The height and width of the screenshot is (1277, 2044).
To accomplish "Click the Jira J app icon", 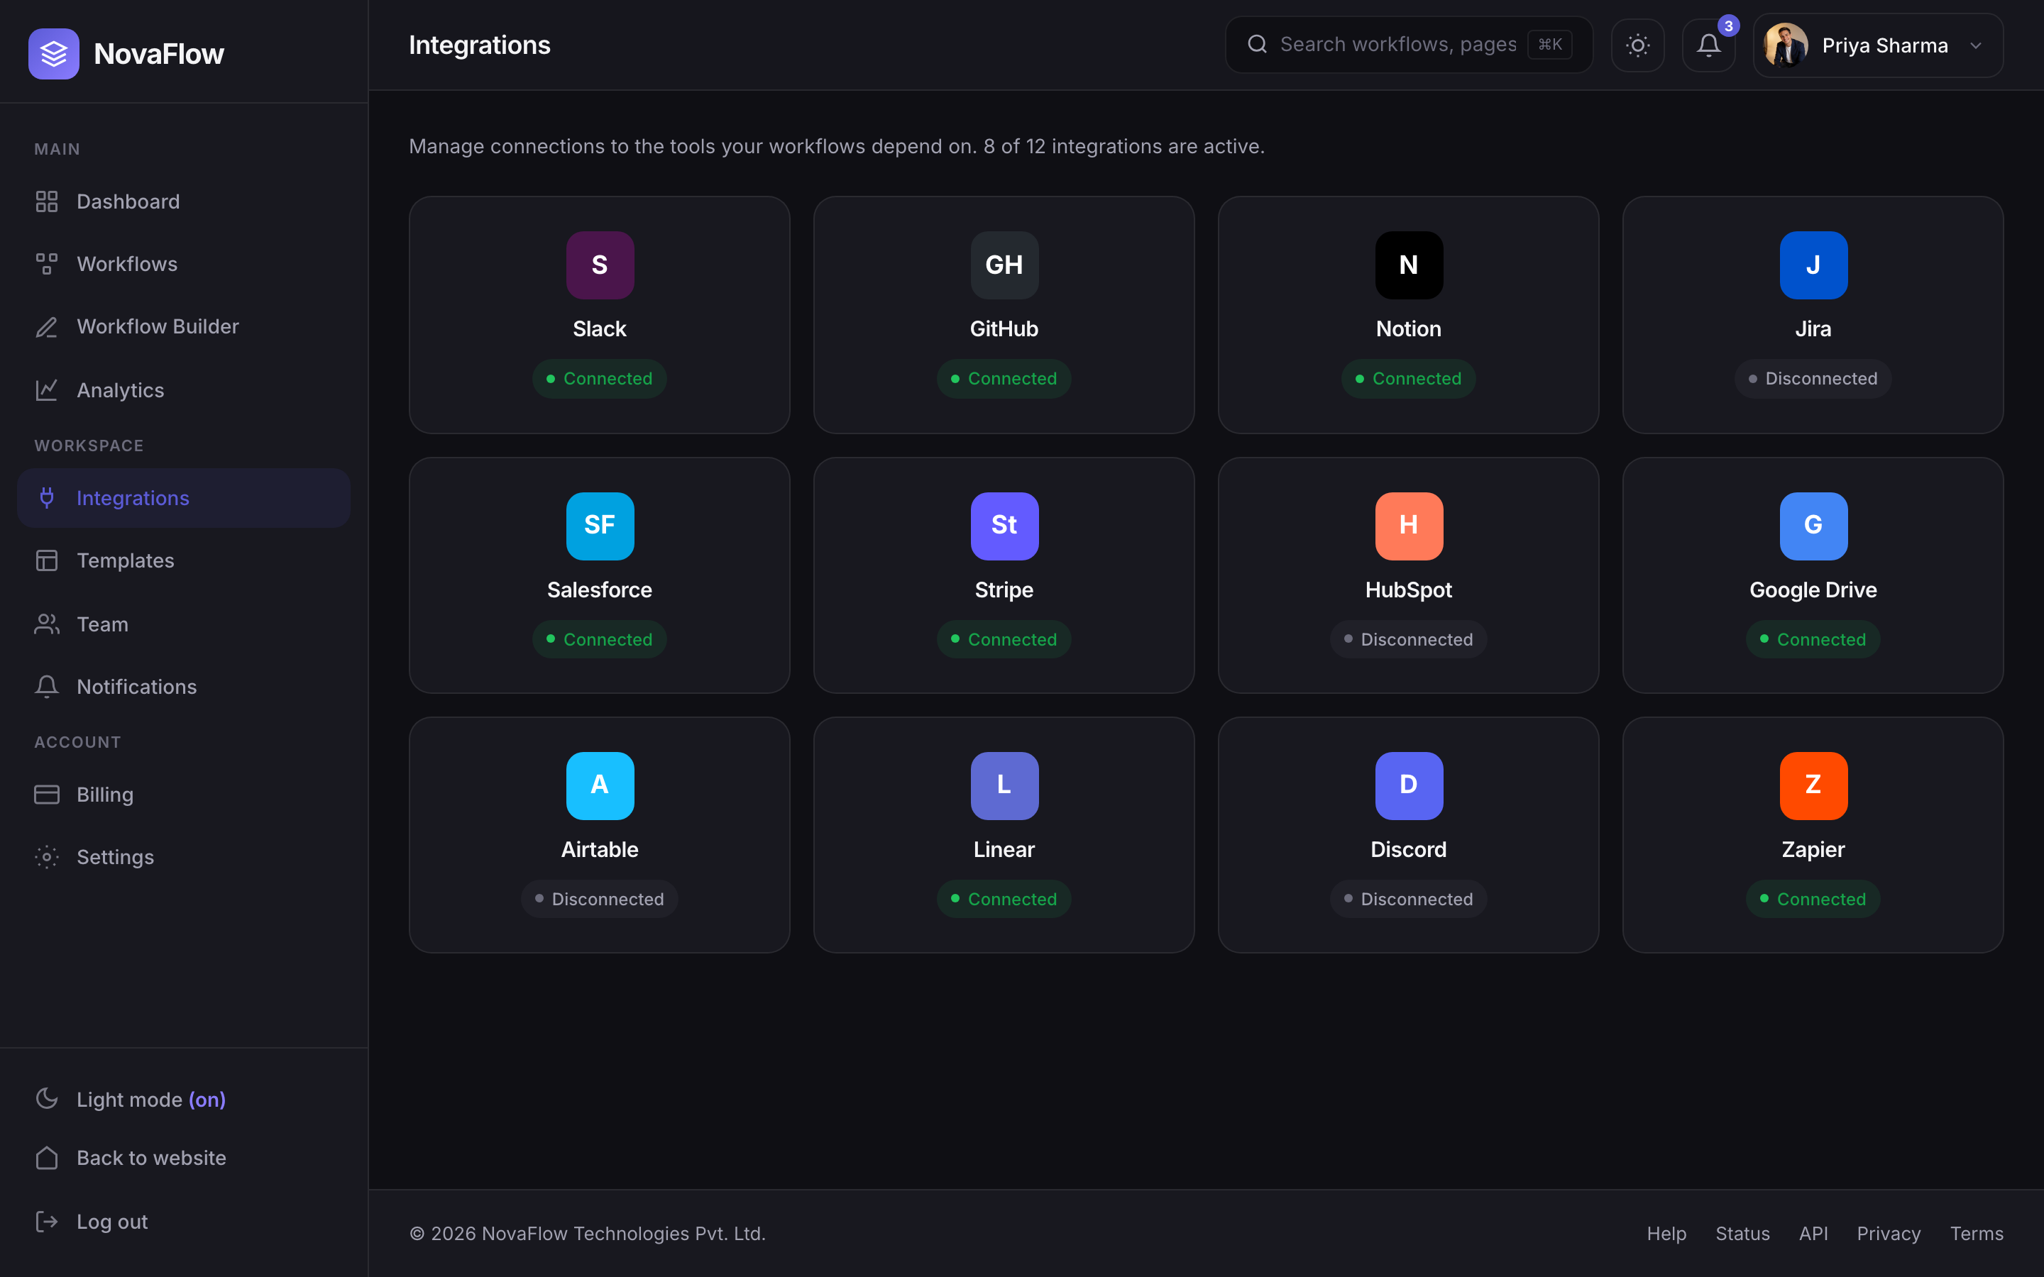I will coord(1813,265).
